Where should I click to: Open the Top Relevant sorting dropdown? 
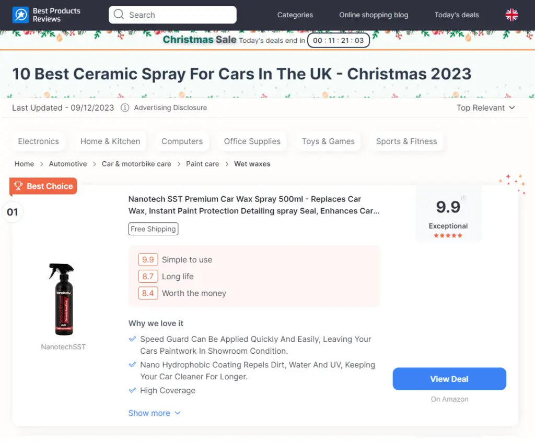click(x=485, y=107)
